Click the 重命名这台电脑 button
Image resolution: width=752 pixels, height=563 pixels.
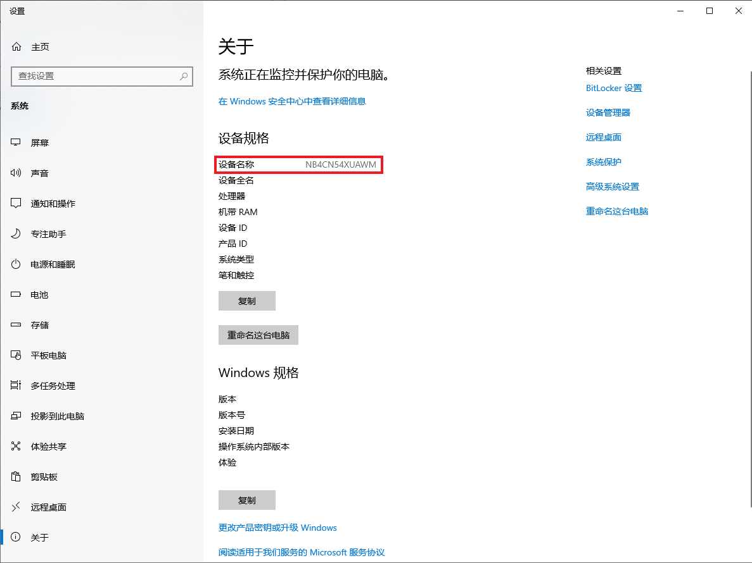258,335
